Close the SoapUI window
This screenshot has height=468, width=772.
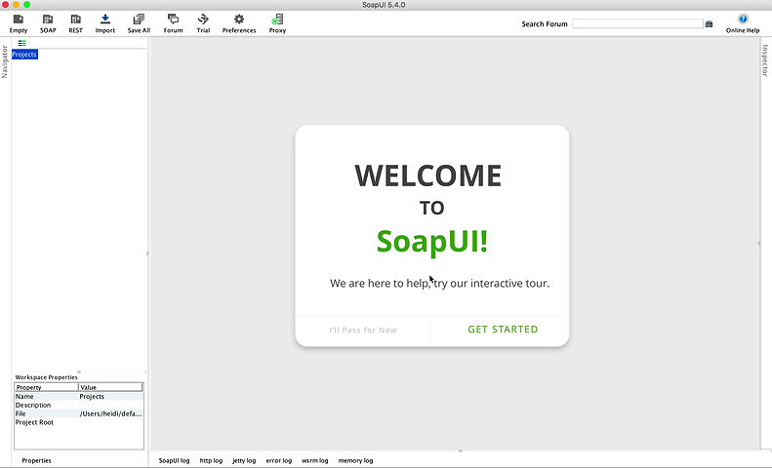pos(5,5)
